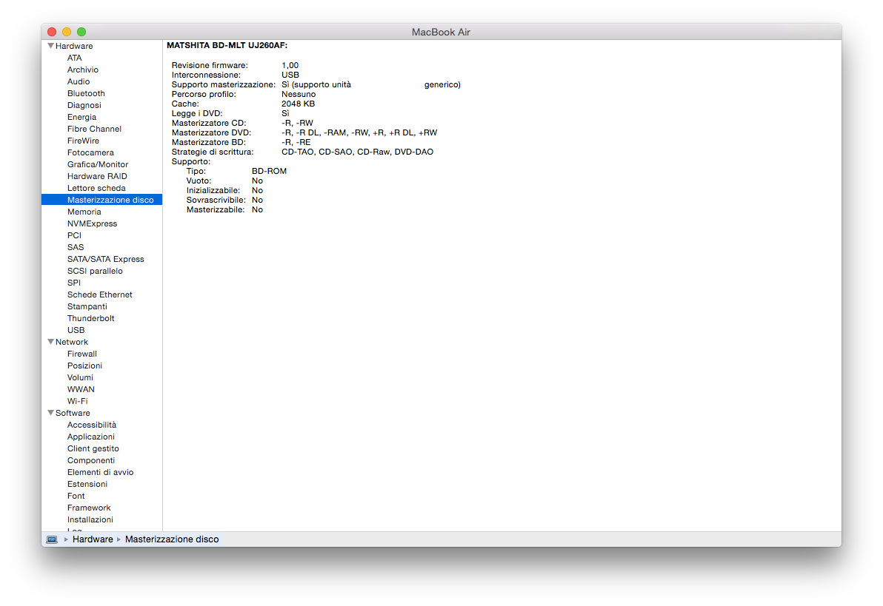
Task: Click the MacBook Air window title
Action: (441, 32)
